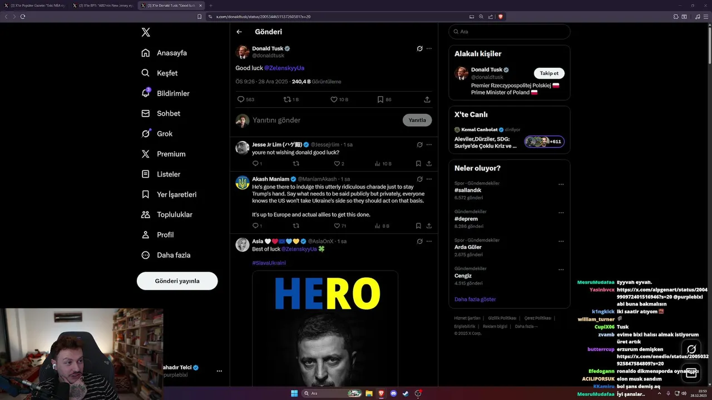This screenshot has height=400, width=712.
Task: Click the X logo home icon
Action: point(146,32)
